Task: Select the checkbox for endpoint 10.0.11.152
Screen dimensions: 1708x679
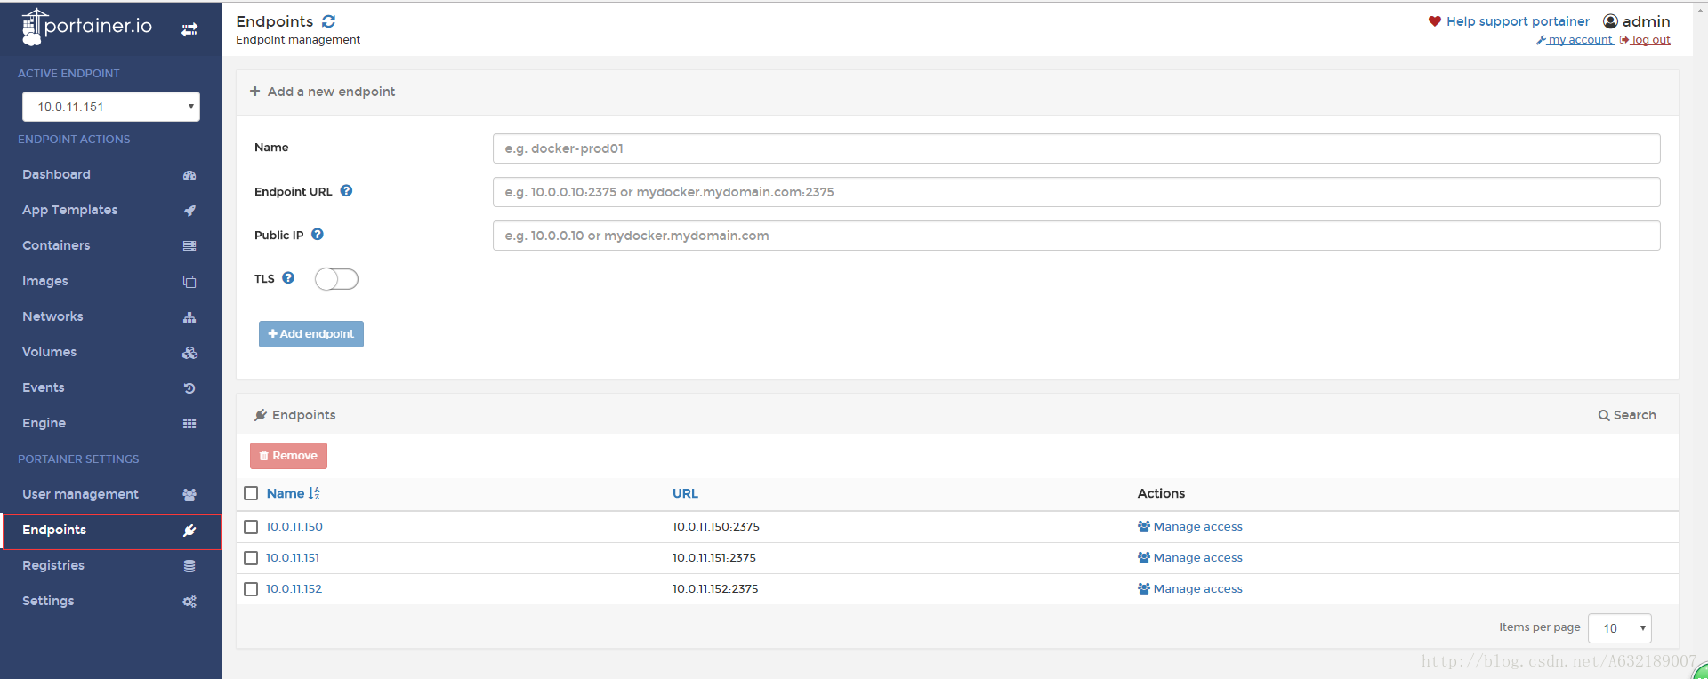Action: (251, 589)
